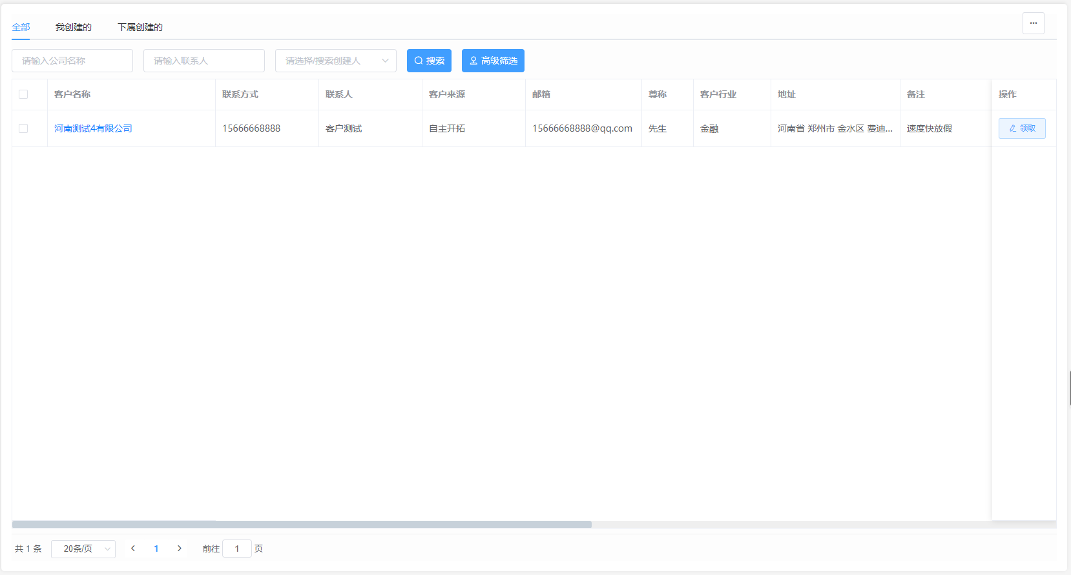Open the 请选择/搜索创建人 dropdown
Viewport: 1071px width, 575px height.
pos(336,61)
